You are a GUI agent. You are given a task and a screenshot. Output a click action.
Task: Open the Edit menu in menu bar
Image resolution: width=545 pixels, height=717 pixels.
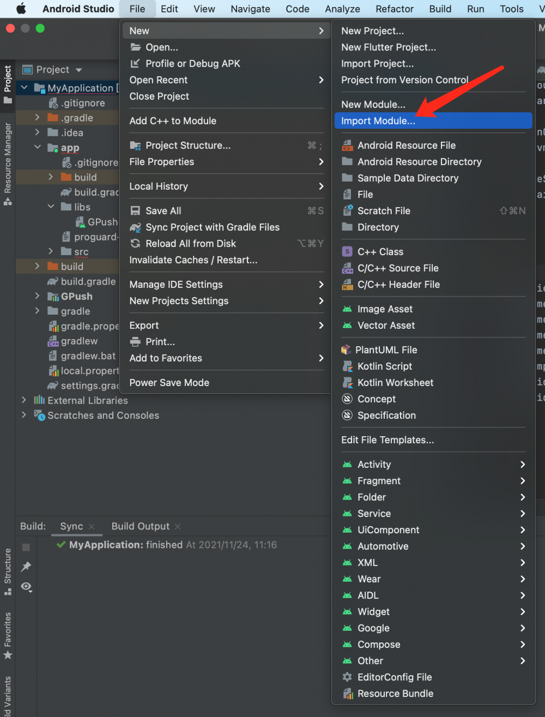click(169, 9)
